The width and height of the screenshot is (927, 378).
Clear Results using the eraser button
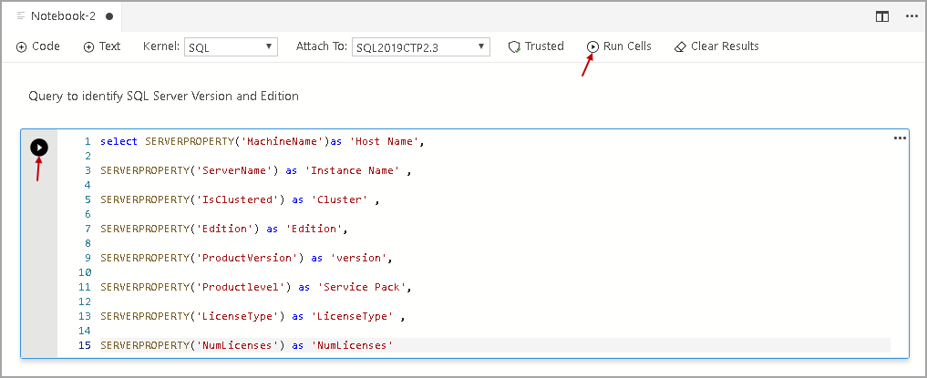pyautogui.click(x=716, y=46)
